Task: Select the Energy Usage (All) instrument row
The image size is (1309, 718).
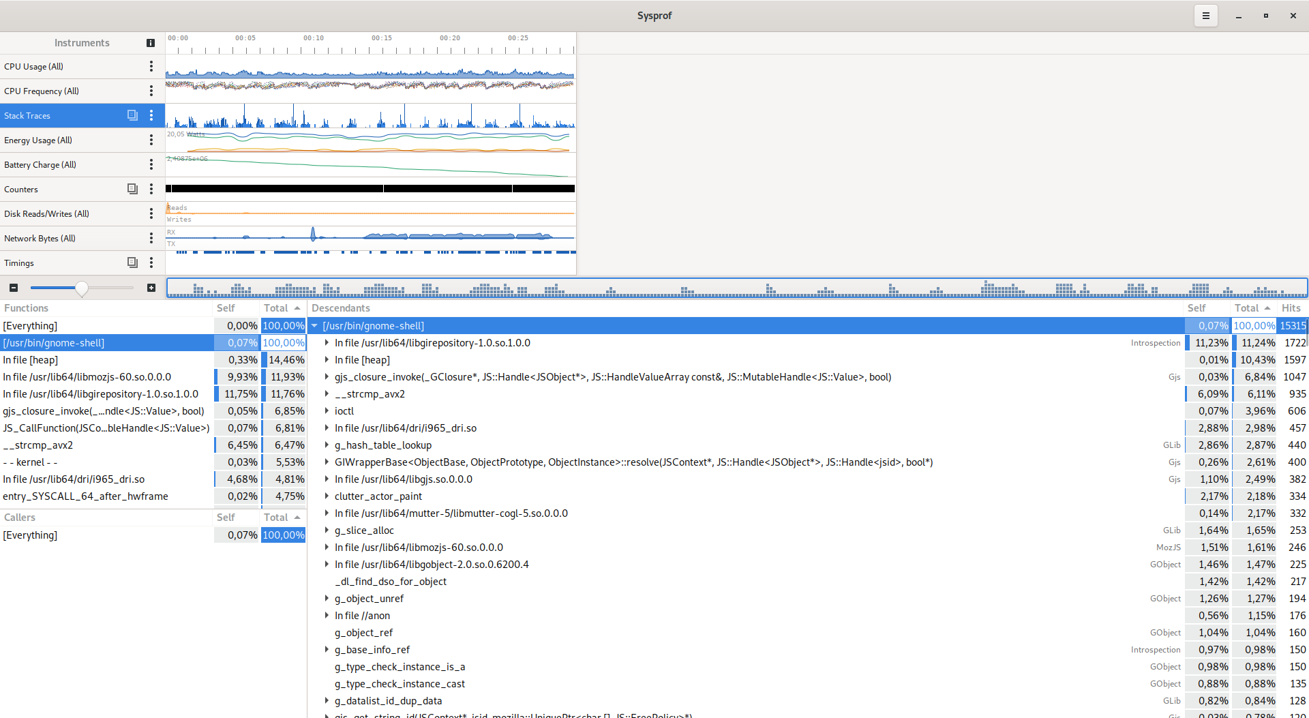Action: point(82,140)
